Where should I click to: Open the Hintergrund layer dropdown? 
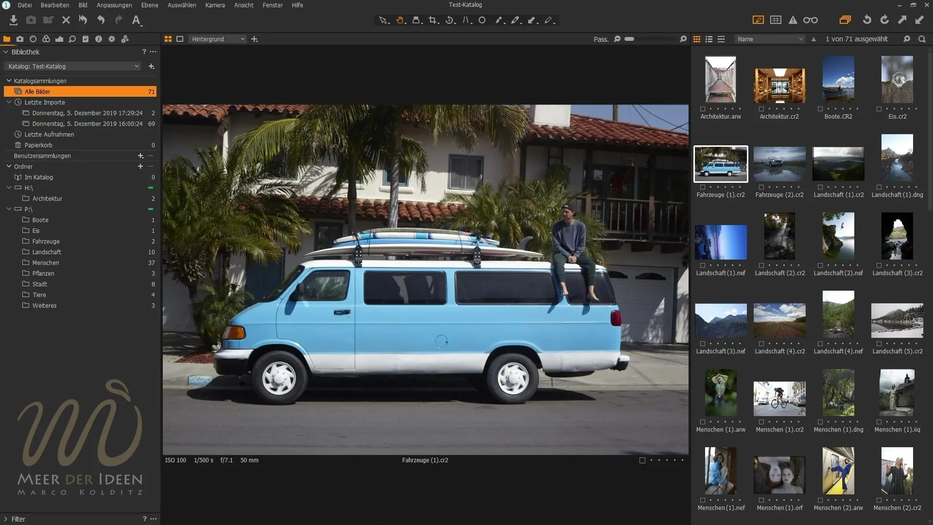click(218, 39)
